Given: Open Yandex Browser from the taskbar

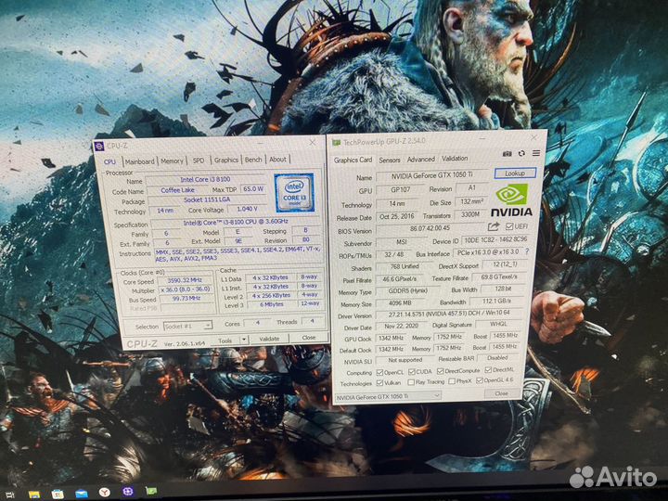Looking at the screenshot, I should point(104,493).
